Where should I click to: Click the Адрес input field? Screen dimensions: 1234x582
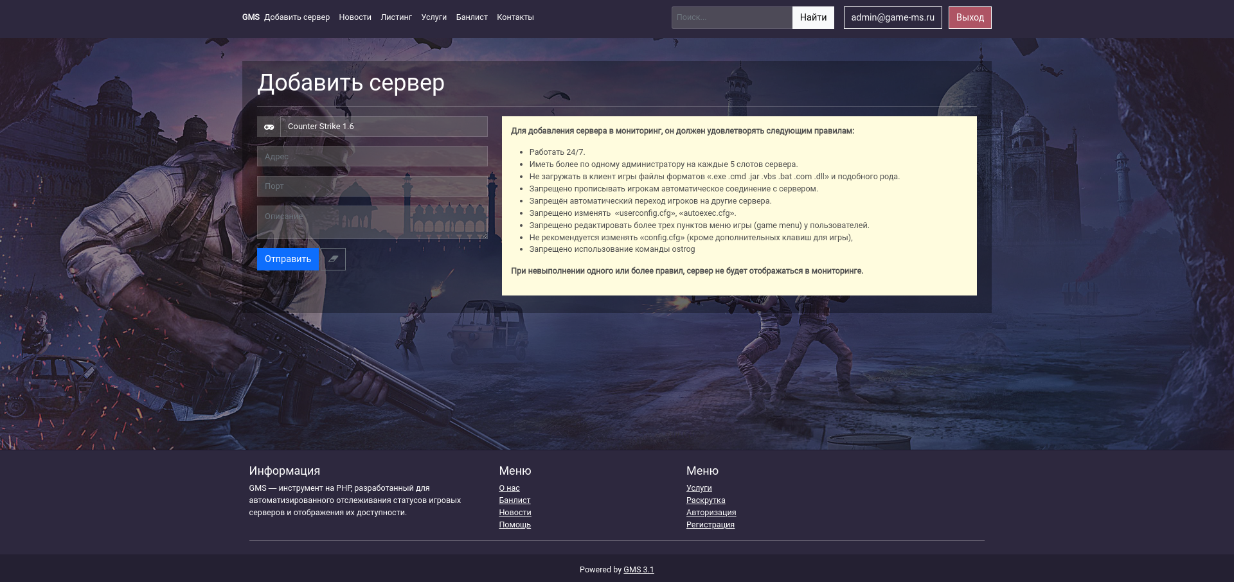point(372,156)
